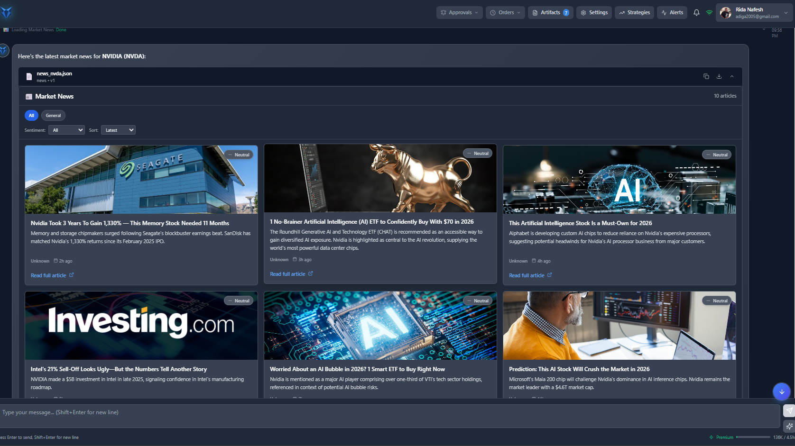This screenshot has height=446, width=795.
Task: Click Neutral badge on Seagate article
Action: (239, 155)
